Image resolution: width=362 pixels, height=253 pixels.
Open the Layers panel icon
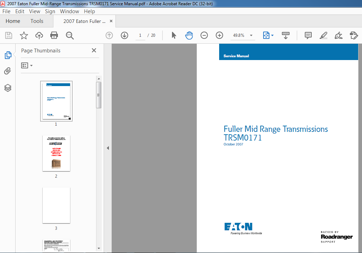coord(8,88)
